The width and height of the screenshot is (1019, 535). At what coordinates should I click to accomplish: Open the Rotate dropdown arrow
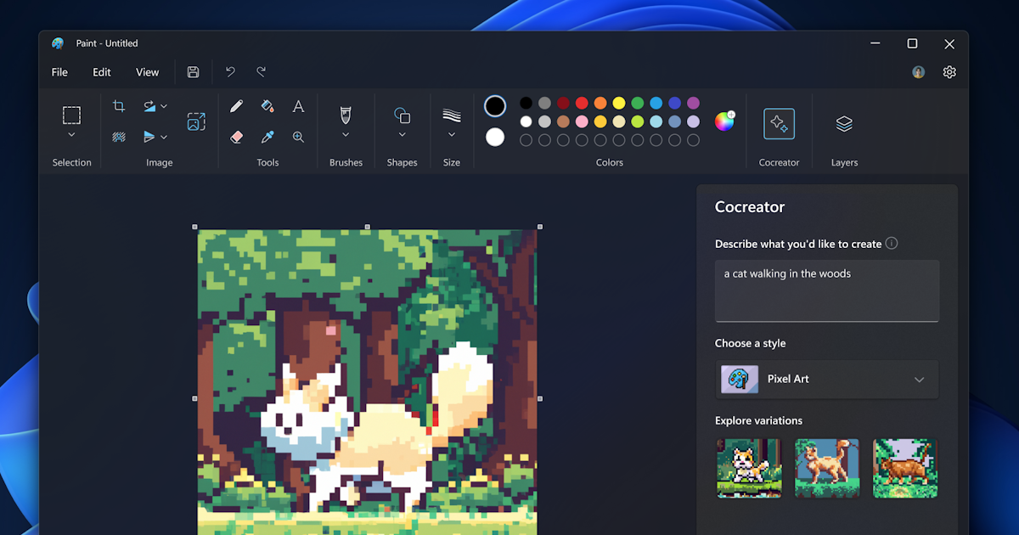[164, 106]
